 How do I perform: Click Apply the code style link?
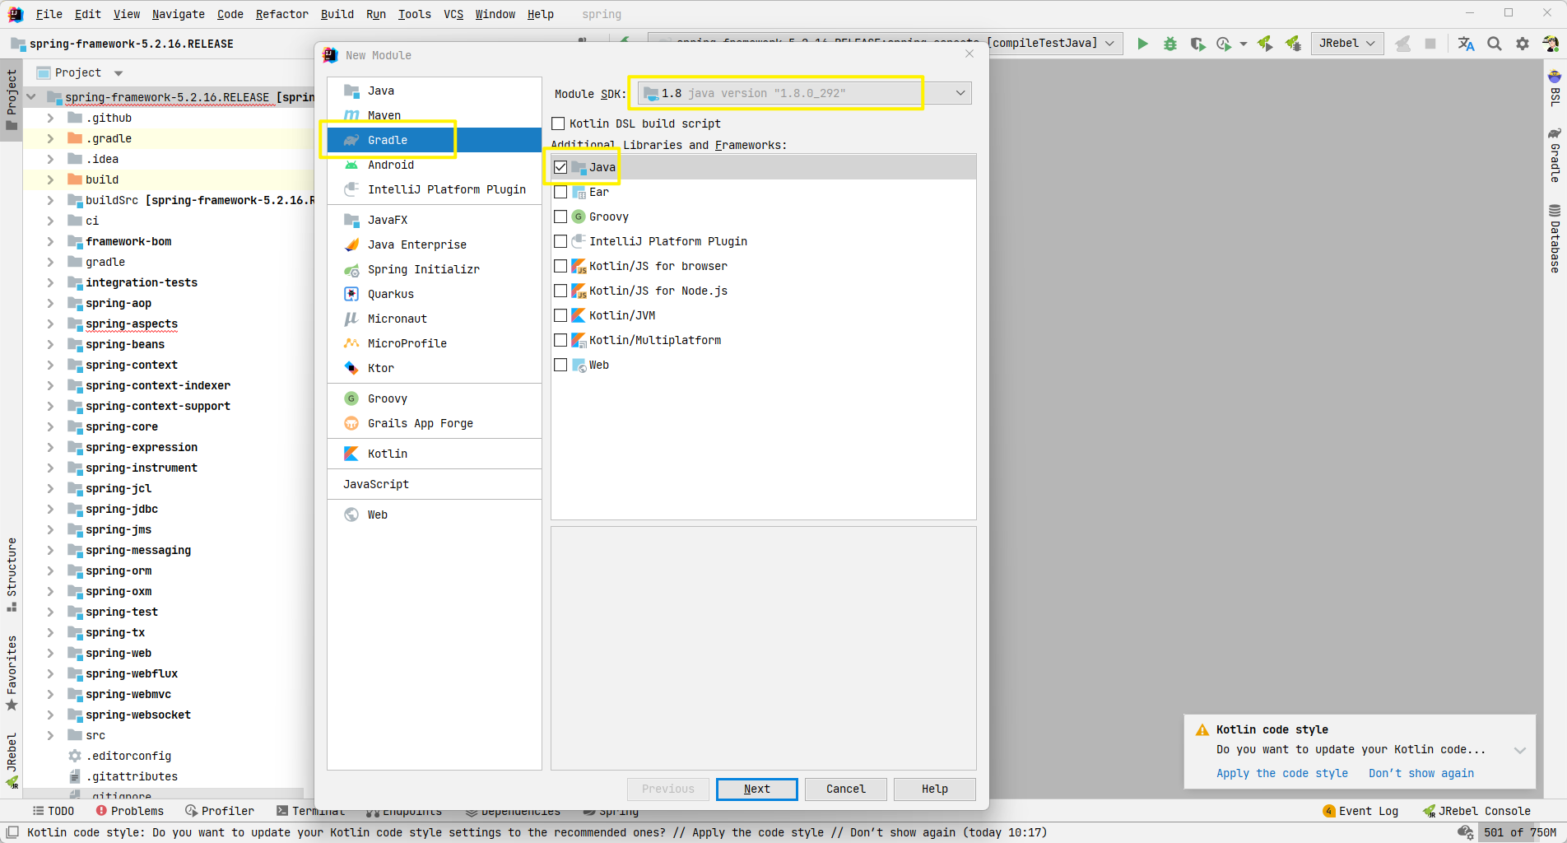tap(1282, 773)
